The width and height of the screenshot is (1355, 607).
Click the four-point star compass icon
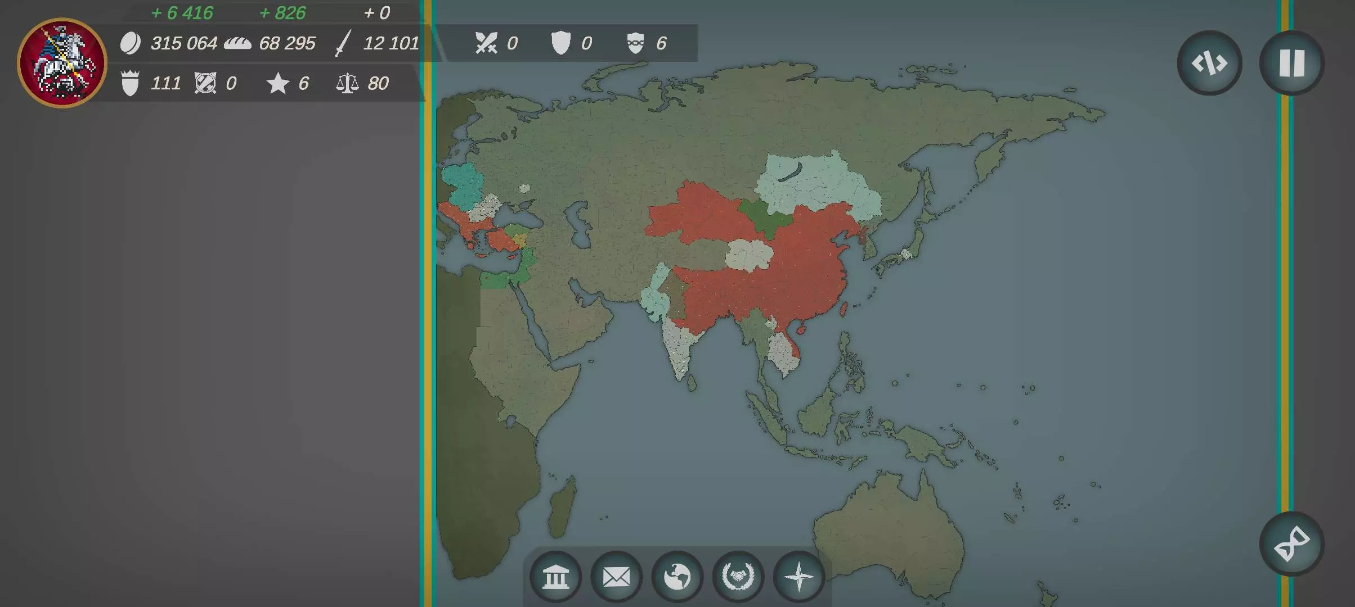tap(798, 577)
